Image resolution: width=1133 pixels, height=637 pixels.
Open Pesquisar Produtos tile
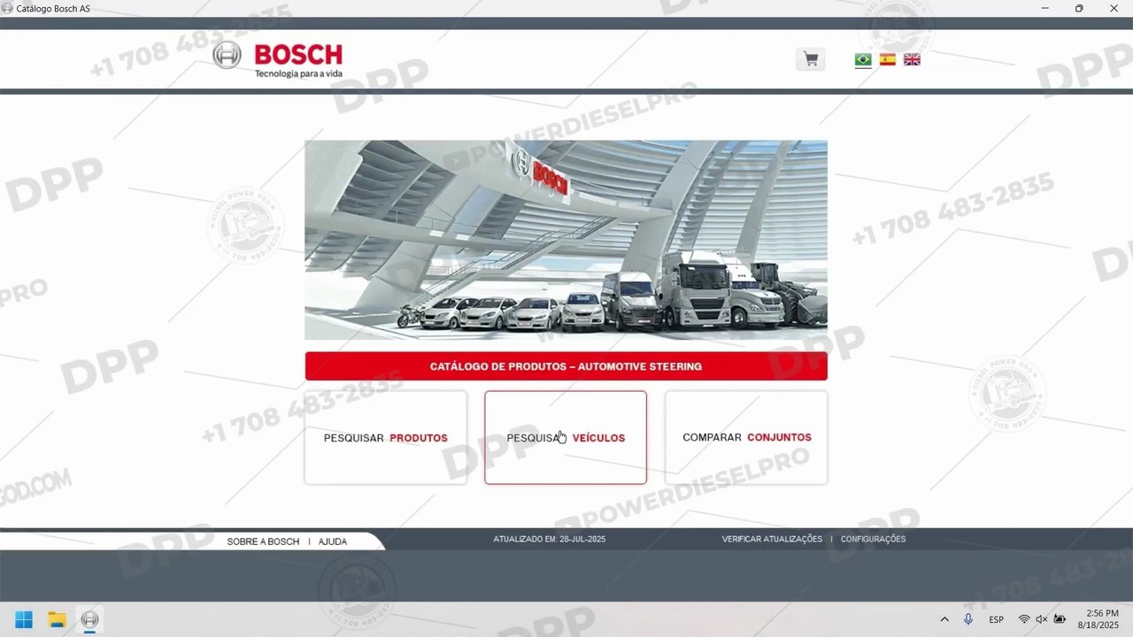(386, 438)
